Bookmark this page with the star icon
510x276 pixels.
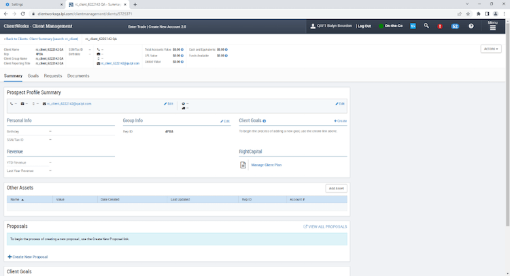coord(469,13)
